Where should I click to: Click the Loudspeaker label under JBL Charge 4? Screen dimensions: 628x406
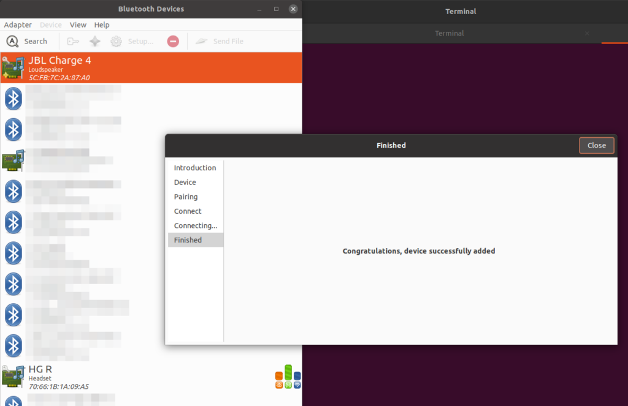(x=45, y=70)
